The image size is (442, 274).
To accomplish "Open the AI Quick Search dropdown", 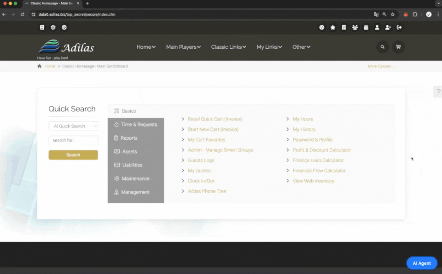I will click(73, 126).
